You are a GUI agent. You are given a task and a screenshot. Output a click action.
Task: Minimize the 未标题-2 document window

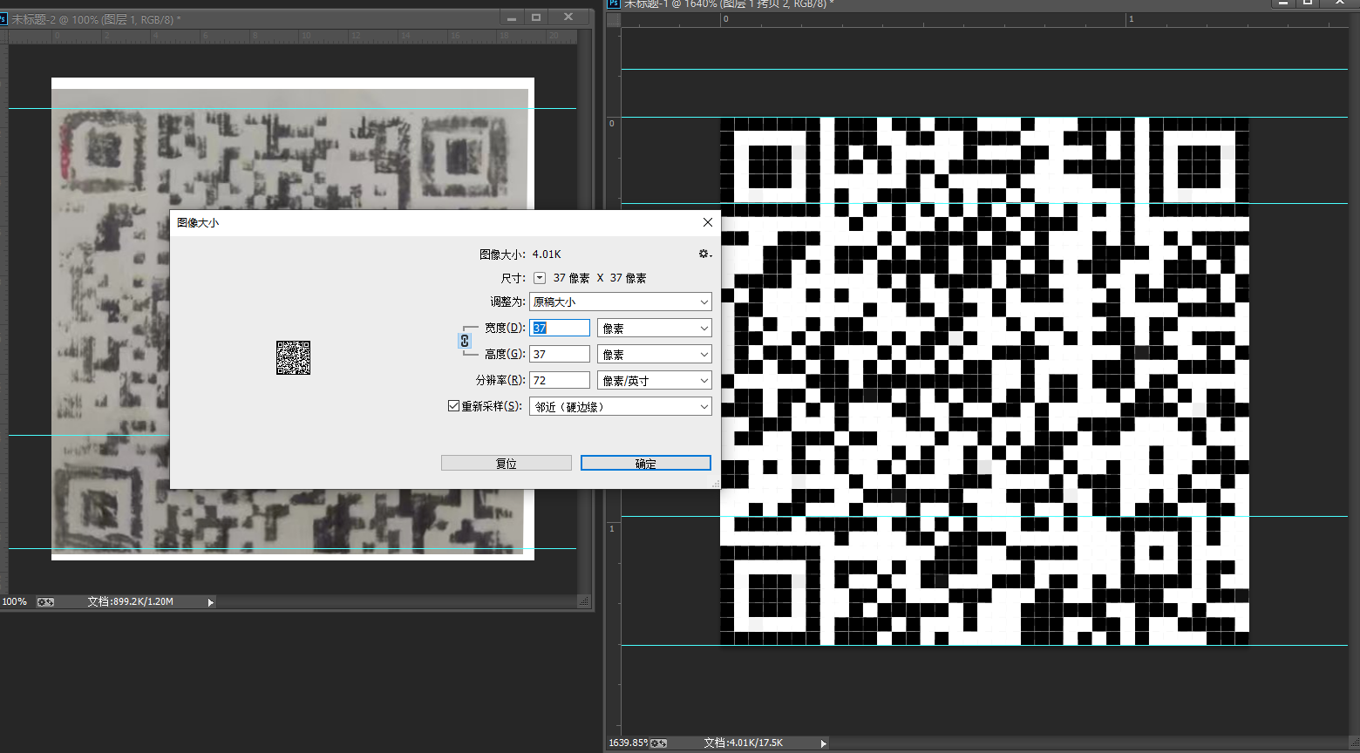[x=512, y=17]
